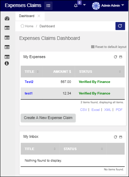Collapse the My Expenses panel window icon
This screenshot has height=177, width=129.
(x=121, y=57)
